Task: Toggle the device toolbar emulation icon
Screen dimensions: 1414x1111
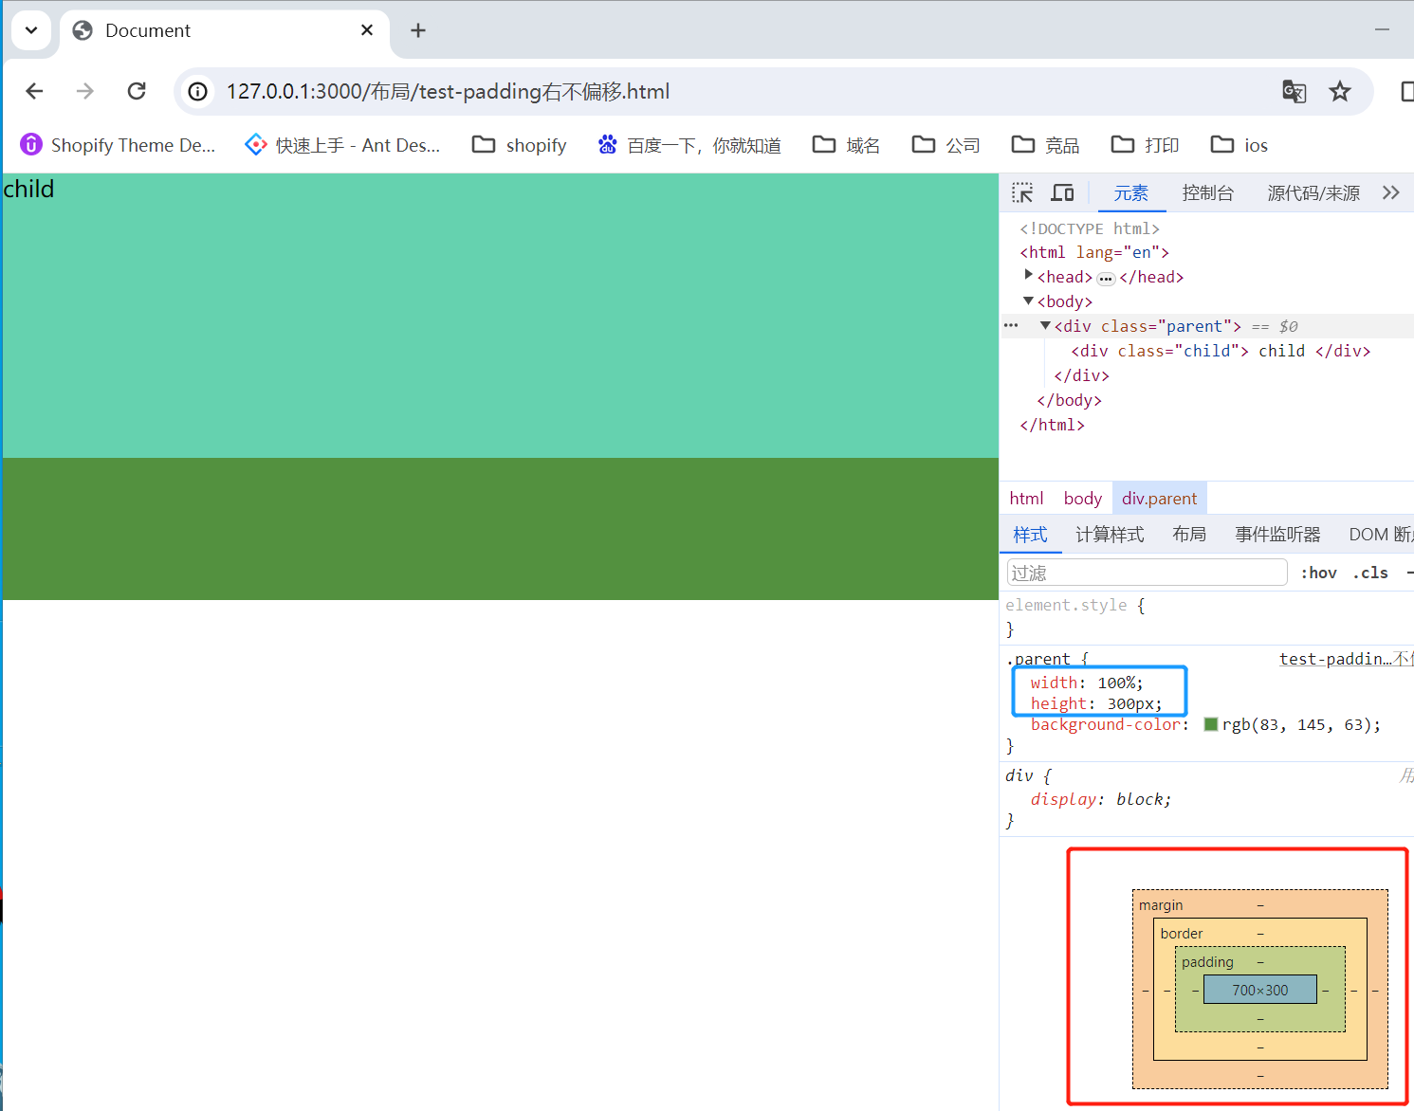Action: 1062,191
